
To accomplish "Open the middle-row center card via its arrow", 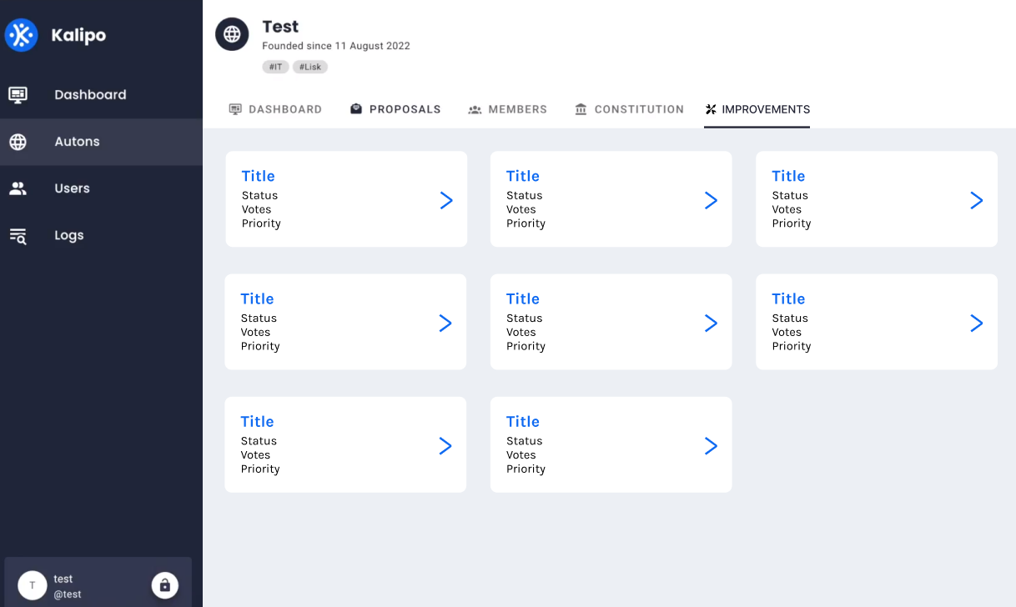I will pos(711,323).
